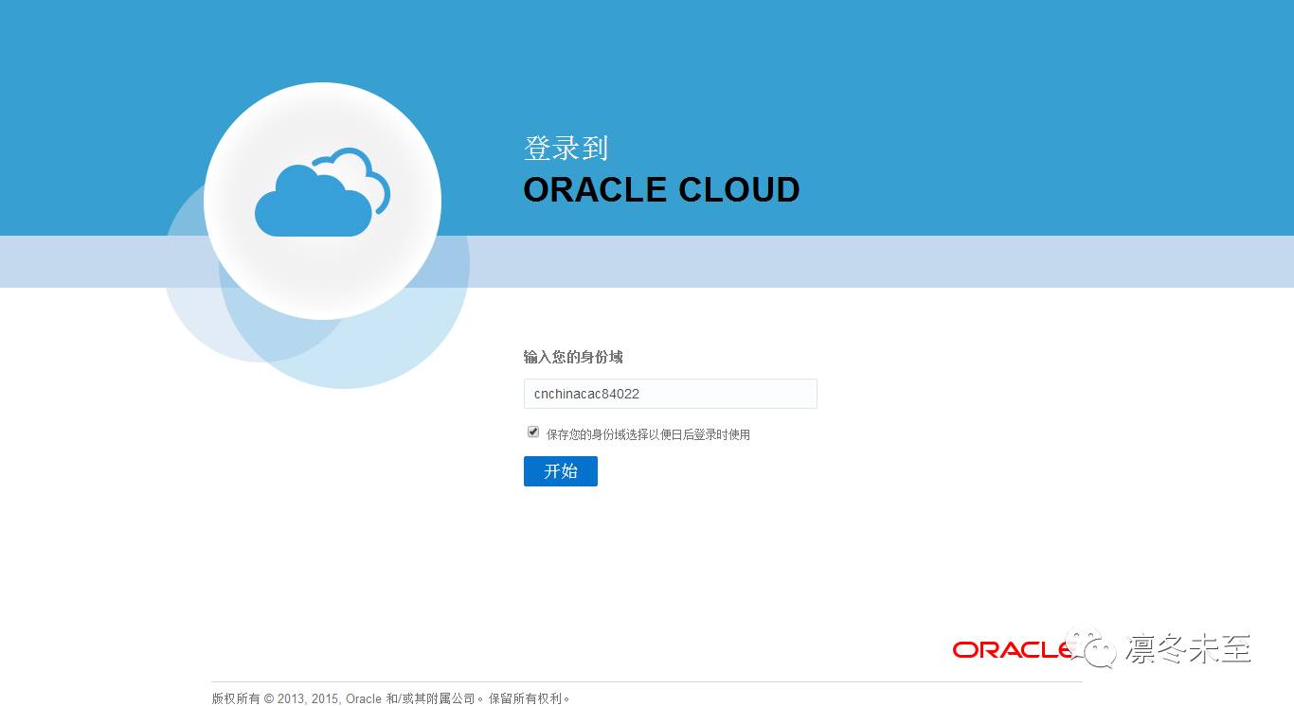Click the identity domain input field
1294x706 pixels.
(670, 394)
